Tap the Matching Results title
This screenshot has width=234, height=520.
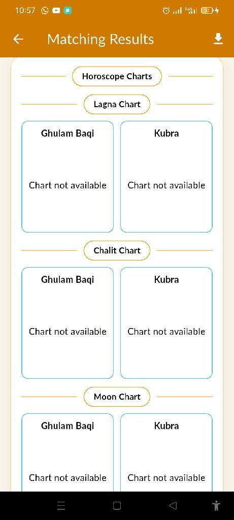[x=101, y=39]
